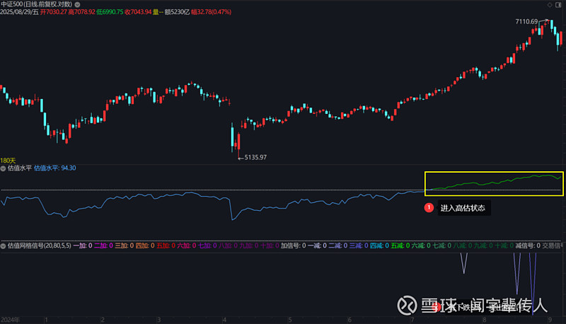Click the 2024年 label on time axis
The height and width of the screenshot is (324, 566).
click(10, 320)
